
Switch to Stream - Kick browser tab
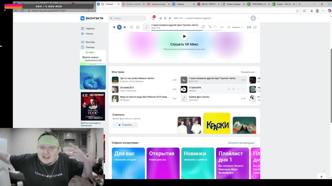tap(283, 4)
